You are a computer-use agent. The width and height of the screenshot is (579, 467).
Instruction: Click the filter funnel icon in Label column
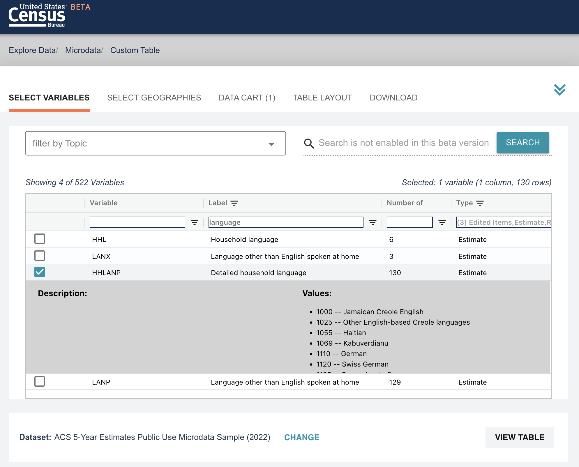pyautogui.click(x=373, y=222)
